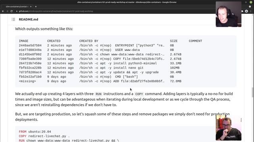Open a new tab with the plus button
This screenshot has height=142, width=254.
click(36, 7)
